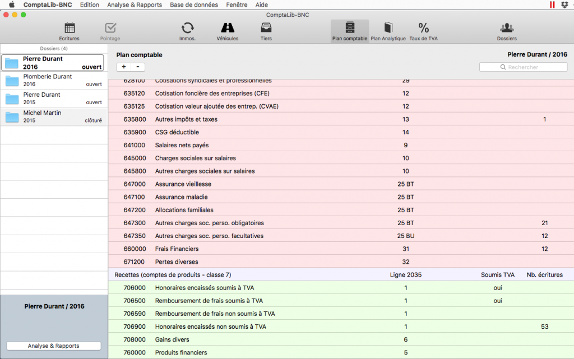574x359 pixels.
Task: Click the Michel Martin 2015 folder icon
Action: [x=12, y=117]
